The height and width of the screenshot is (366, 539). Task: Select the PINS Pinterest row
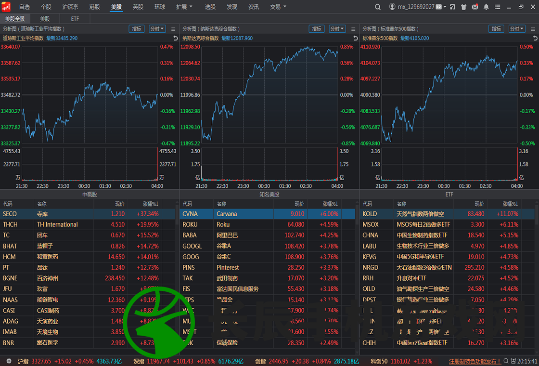click(x=268, y=267)
